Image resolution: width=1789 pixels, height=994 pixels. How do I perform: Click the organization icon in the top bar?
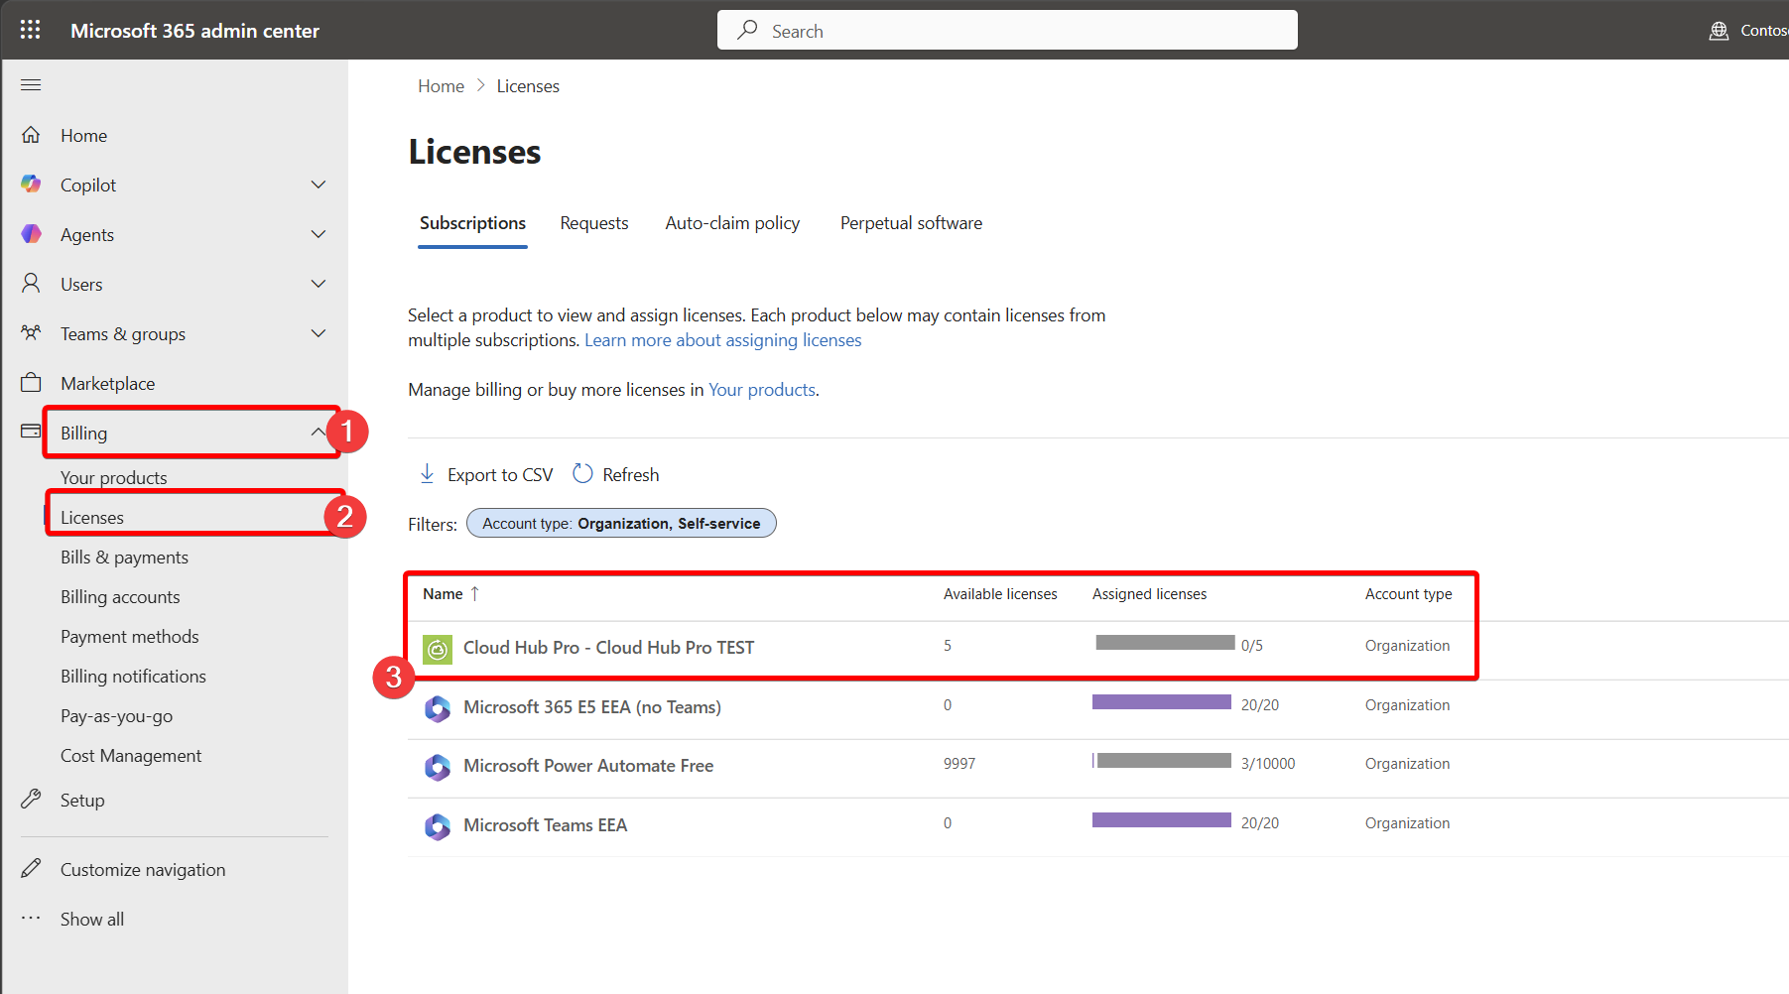pos(1719,31)
